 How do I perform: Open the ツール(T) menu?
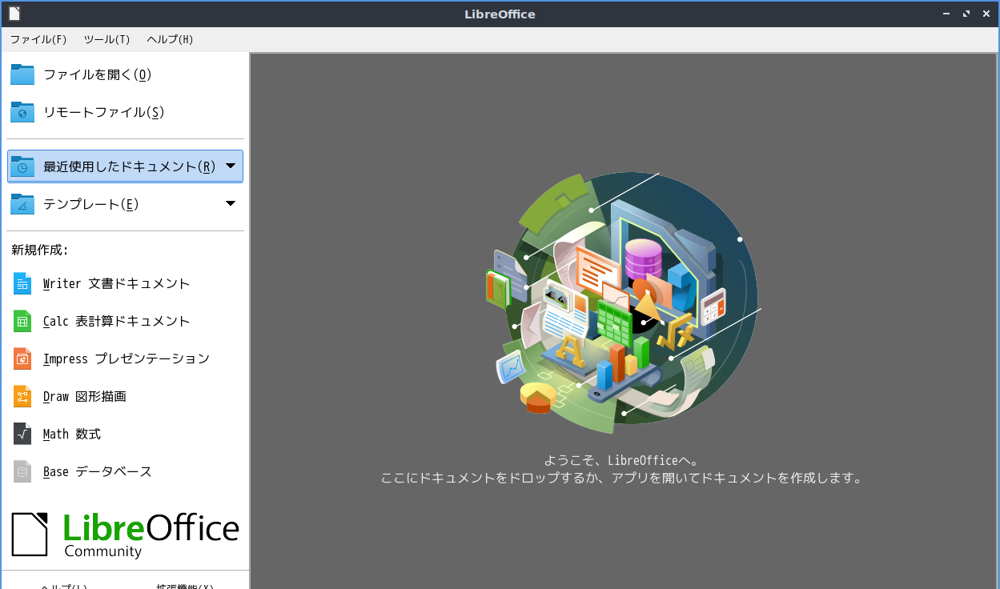[x=106, y=39]
